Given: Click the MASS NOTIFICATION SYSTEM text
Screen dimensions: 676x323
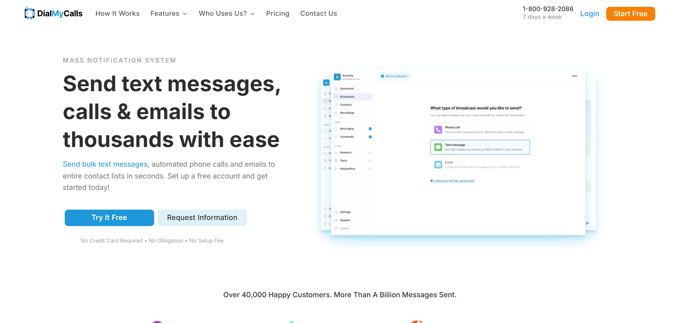Looking at the screenshot, I should pos(119,60).
